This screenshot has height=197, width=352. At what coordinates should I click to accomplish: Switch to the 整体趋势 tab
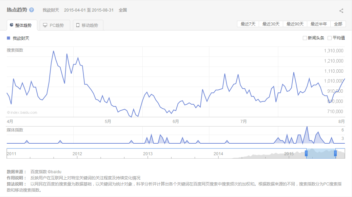coord(22,25)
